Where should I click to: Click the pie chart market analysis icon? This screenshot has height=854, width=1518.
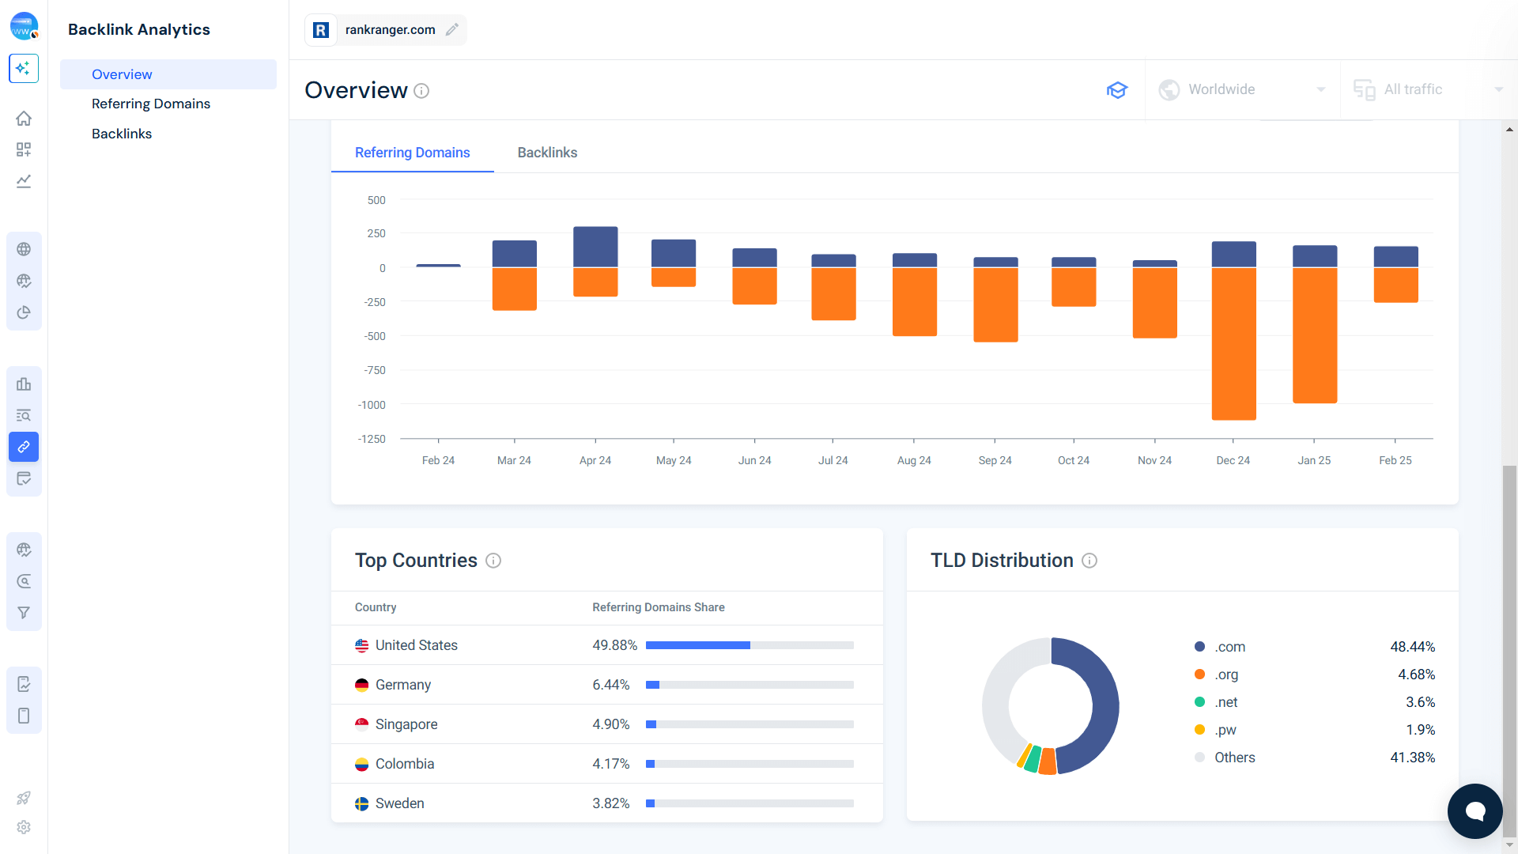coord(24,312)
